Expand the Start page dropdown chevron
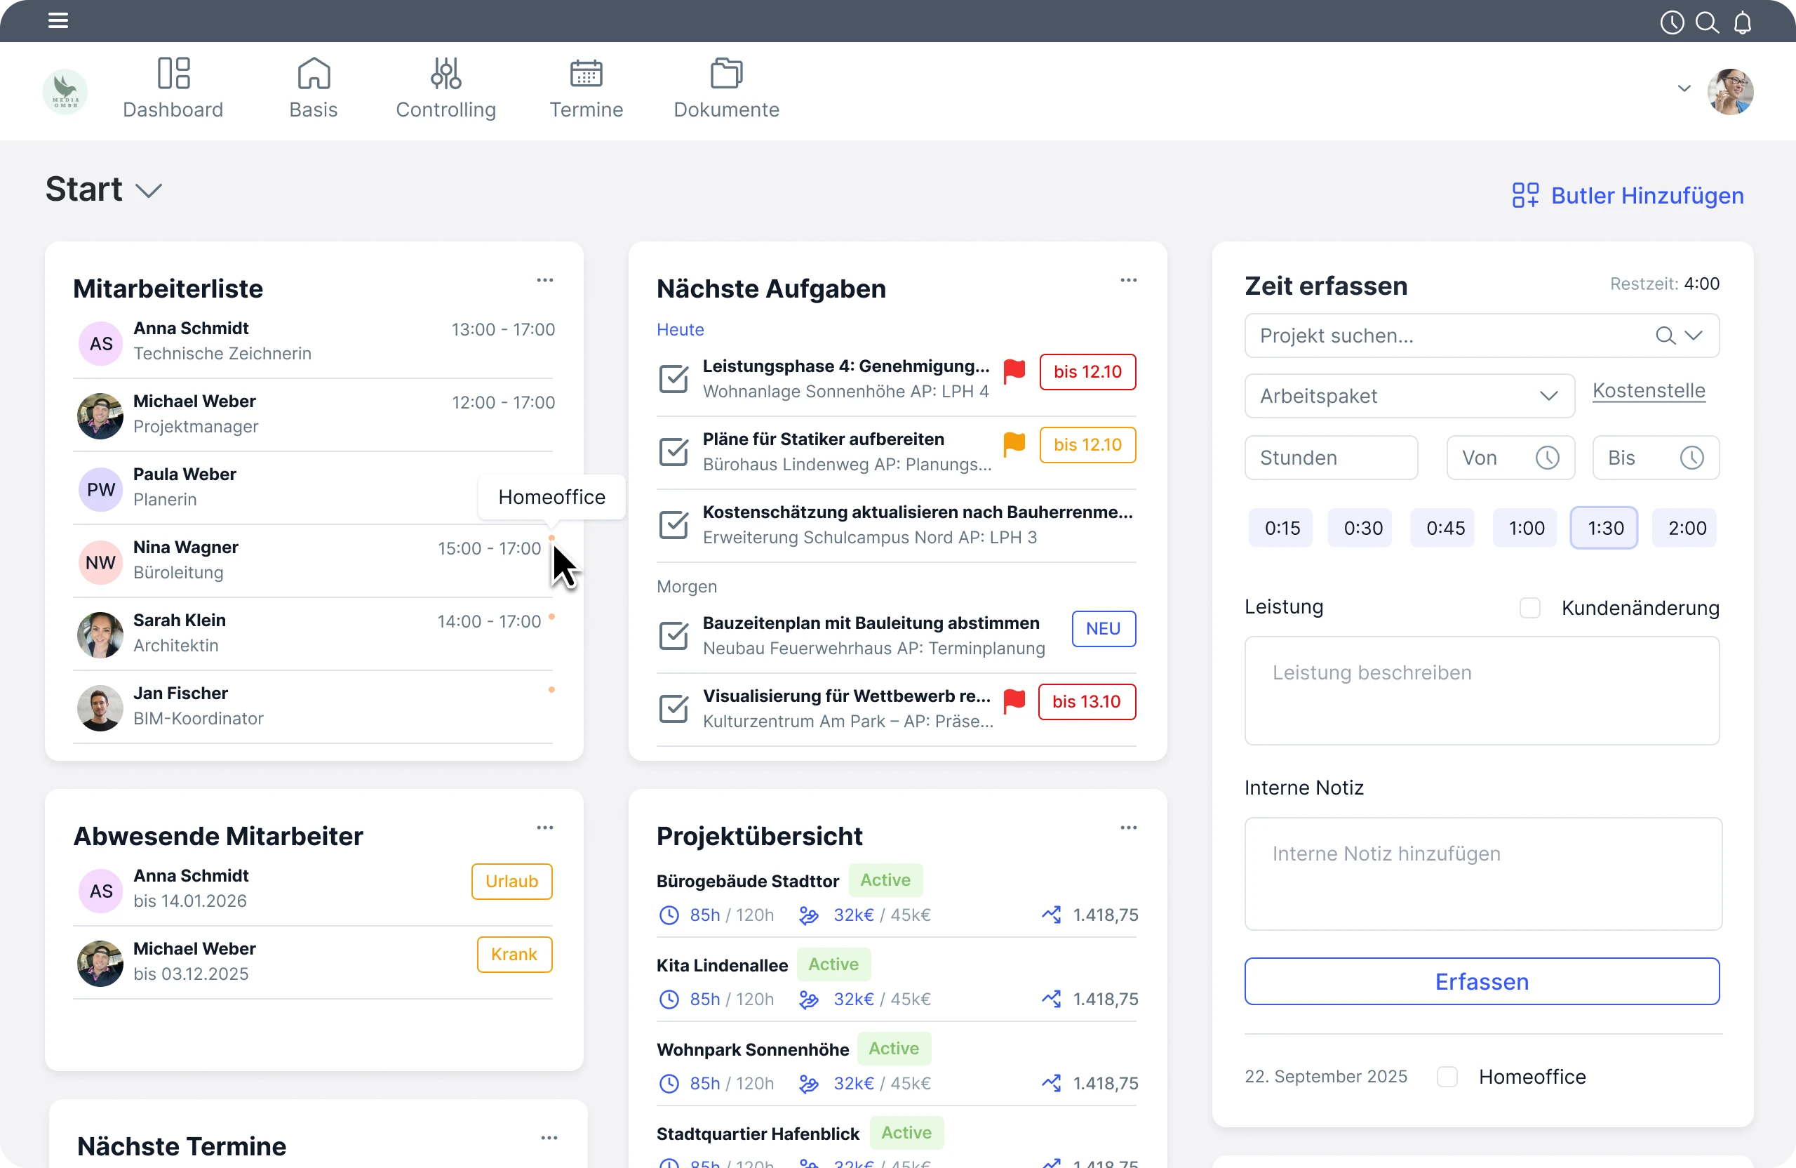 point(149,190)
